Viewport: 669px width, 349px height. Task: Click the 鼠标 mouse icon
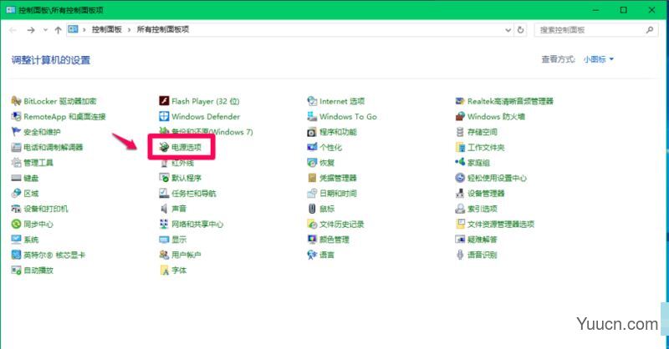[312, 209]
